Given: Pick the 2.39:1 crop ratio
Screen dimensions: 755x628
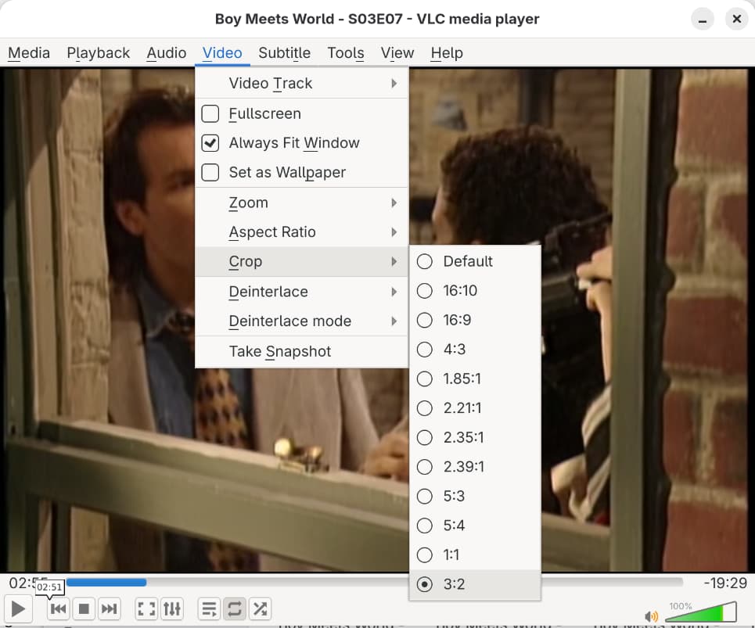Looking at the screenshot, I should [x=475, y=467].
